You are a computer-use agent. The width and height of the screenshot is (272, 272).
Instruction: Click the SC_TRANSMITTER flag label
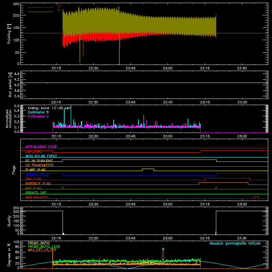[x=39, y=165]
